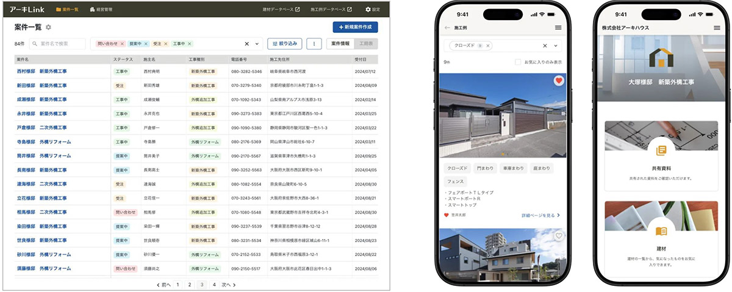
Task: Tap back arrow on 施工例 phone screen
Action: tap(447, 27)
